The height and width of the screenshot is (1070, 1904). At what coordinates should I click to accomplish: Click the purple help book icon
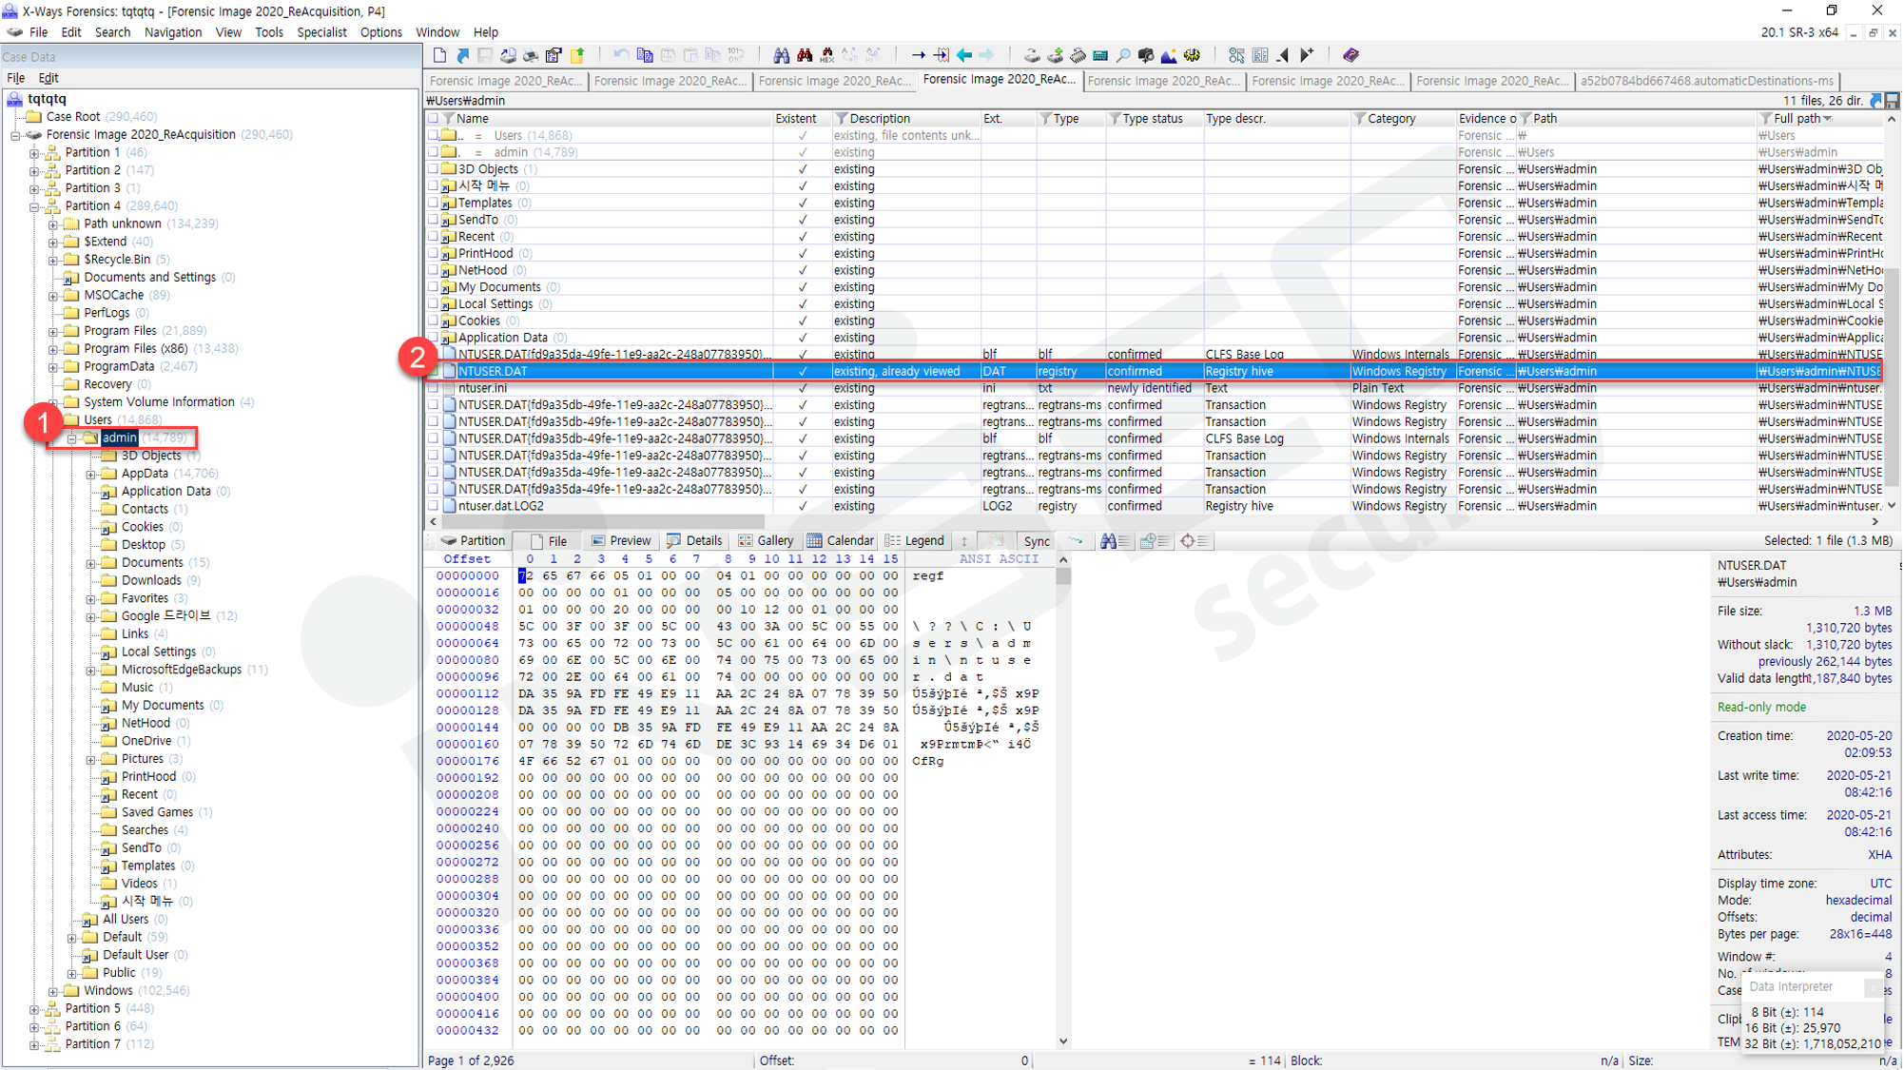coord(1350,55)
